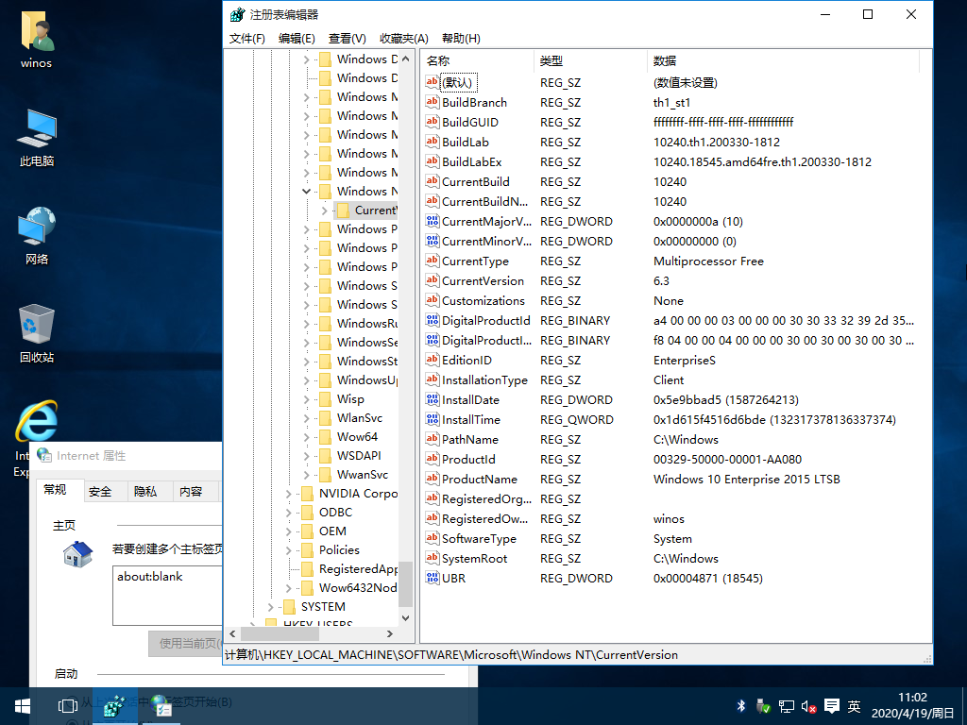The height and width of the screenshot is (725, 967).
Task: Click the tree vertical scrollbar up arrow
Action: click(x=405, y=59)
